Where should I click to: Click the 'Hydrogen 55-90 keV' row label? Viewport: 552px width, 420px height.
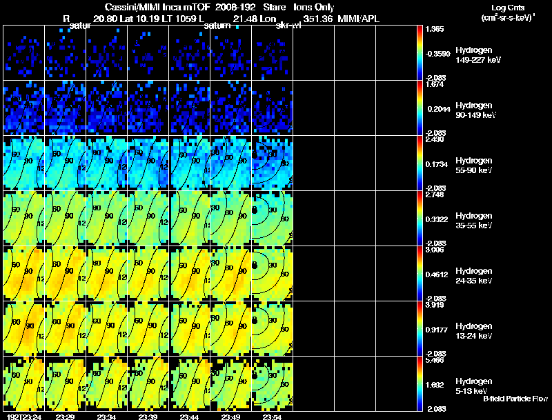(474, 166)
